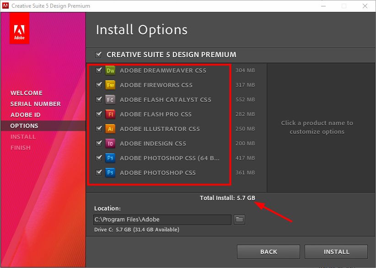Click the Flash Pro Fl icon
The height and width of the screenshot is (268, 376).
(x=110, y=114)
